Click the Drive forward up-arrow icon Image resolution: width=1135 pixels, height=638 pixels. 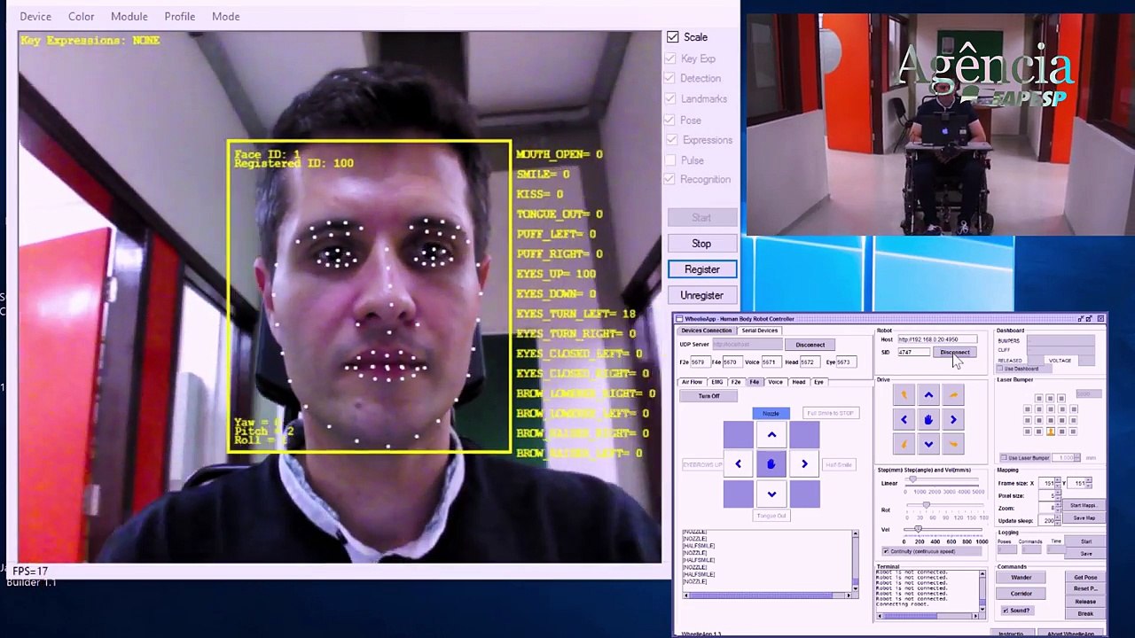(928, 395)
